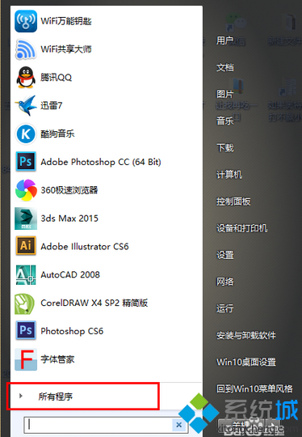Select 安装与卸载软件 entry

coord(246,335)
